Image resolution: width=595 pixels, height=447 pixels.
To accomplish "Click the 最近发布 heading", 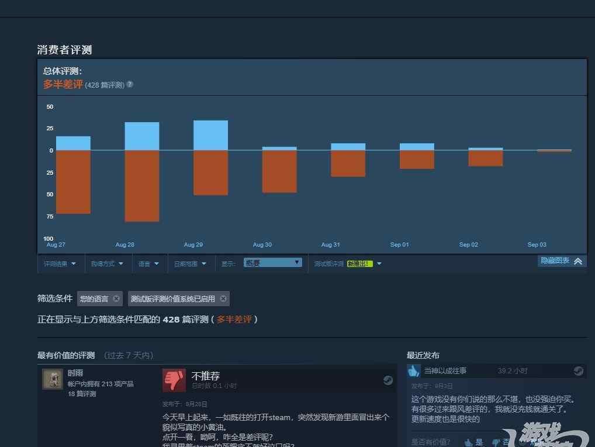I will click(x=423, y=355).
